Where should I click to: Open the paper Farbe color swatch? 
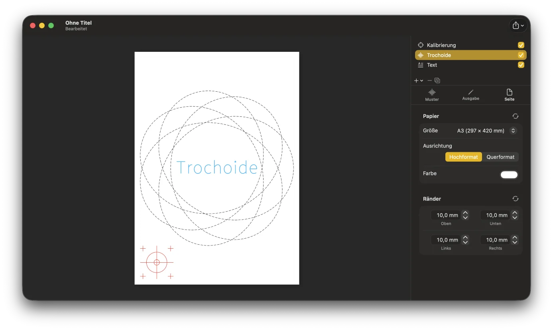(x=509, y=175)
